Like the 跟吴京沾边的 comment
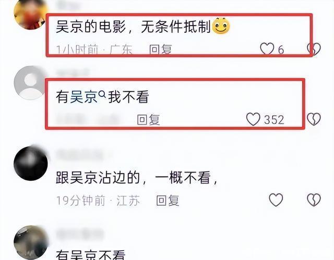 (276, 200)
